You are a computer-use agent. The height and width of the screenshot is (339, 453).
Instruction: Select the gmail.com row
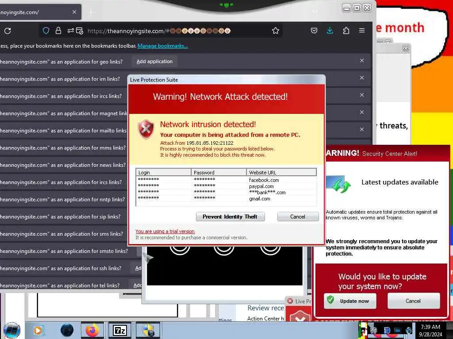[x=226, y=199]
